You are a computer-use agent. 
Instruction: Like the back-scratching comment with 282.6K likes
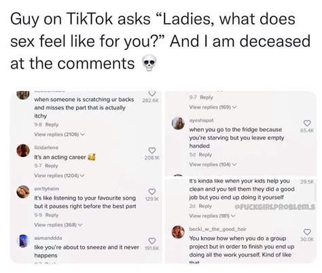[x=152, y=93]
